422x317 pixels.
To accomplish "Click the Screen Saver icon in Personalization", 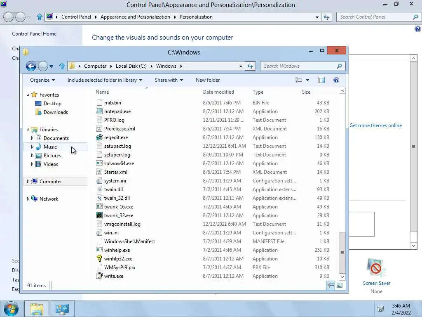I will pos(376,267).
